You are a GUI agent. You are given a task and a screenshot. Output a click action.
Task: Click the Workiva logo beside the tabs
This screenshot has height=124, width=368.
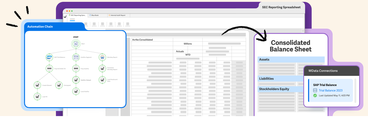tap(65, 16)
